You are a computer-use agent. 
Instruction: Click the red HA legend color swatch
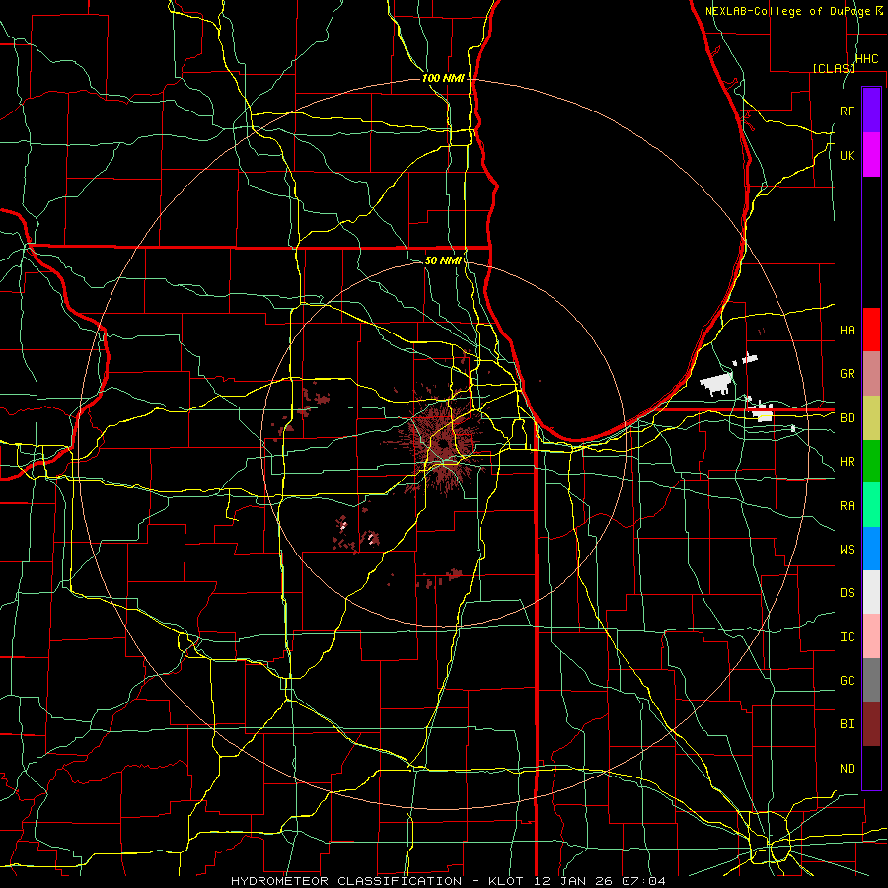click(x=871, y=330)
